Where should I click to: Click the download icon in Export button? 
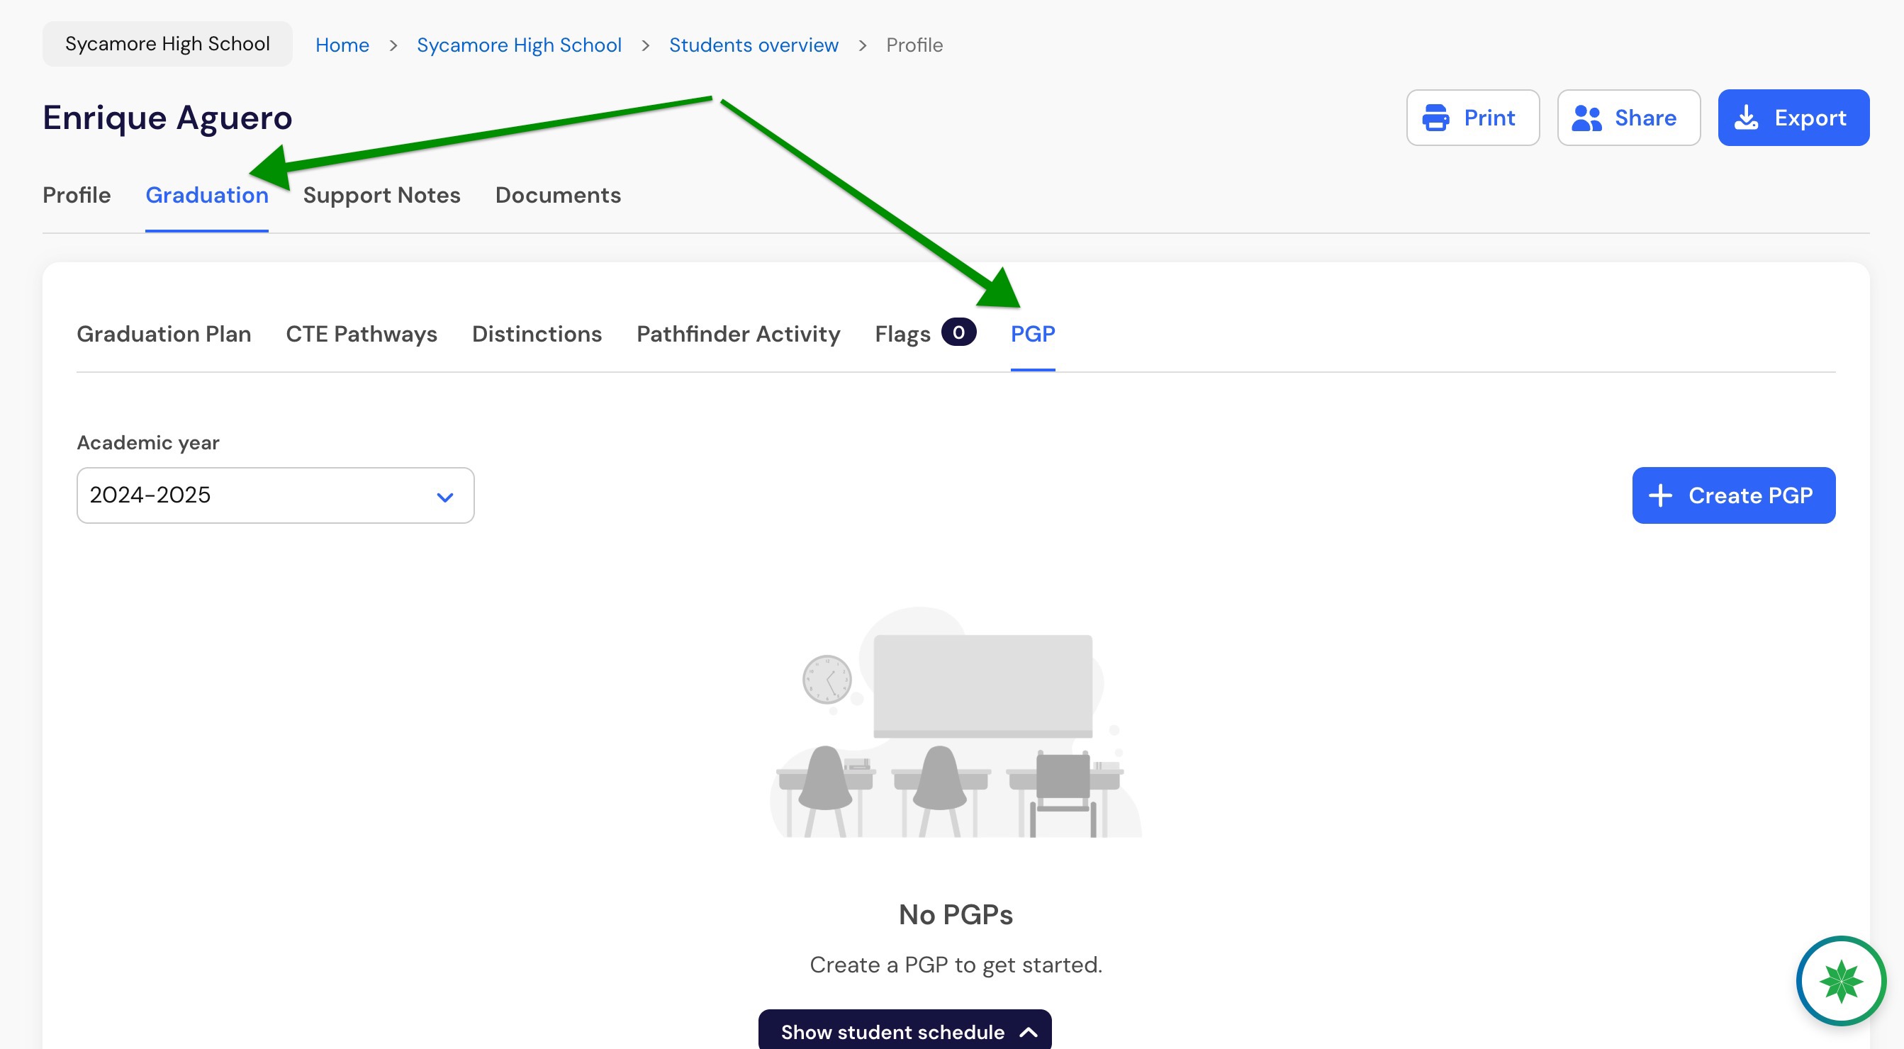click(1747, 118)
